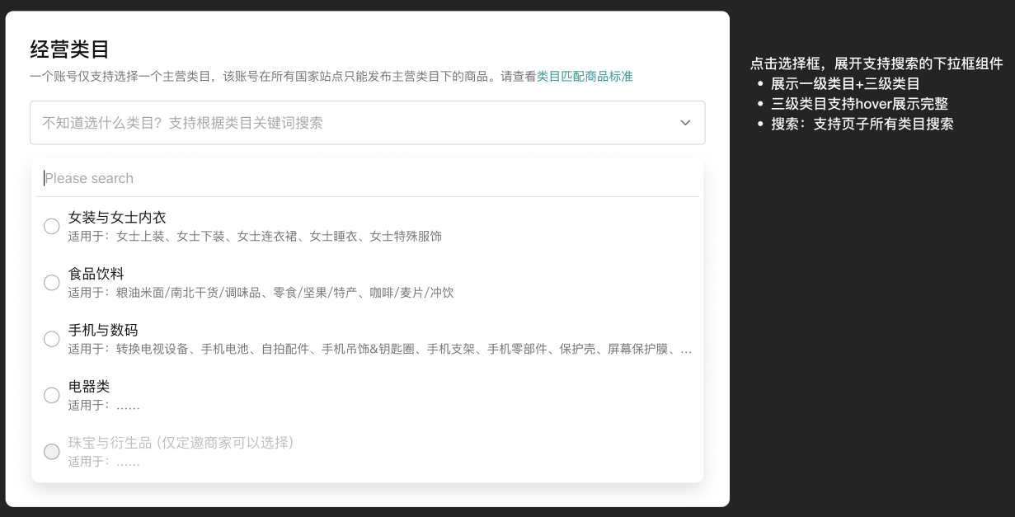This screenshot has height=517, width=1015.
Task: Choose the 食品饮料 category option
Action: click(x=96, y=274)
